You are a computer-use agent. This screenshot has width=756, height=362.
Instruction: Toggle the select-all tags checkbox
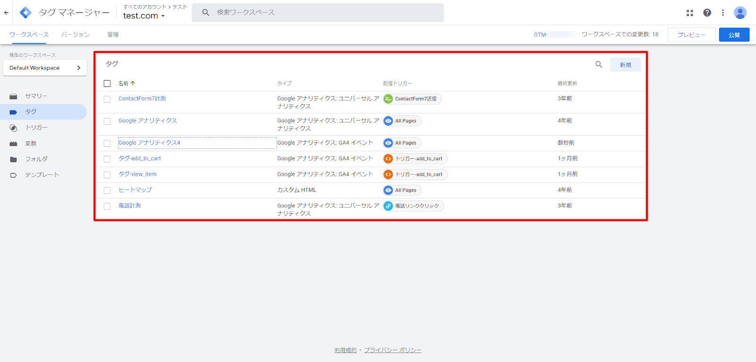107,84
